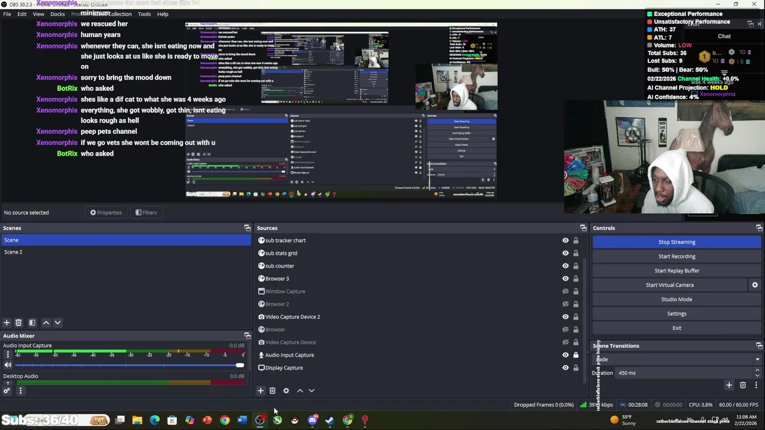The height and width of the screenshot is (430, 765).
Task: Remove scene transition with the trash icon
Action: click(x=743, y=385)
